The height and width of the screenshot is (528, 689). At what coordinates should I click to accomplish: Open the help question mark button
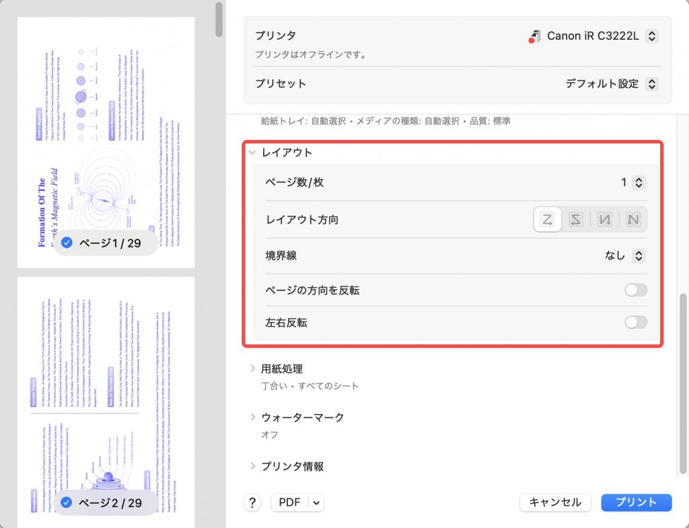pos(252,502)
